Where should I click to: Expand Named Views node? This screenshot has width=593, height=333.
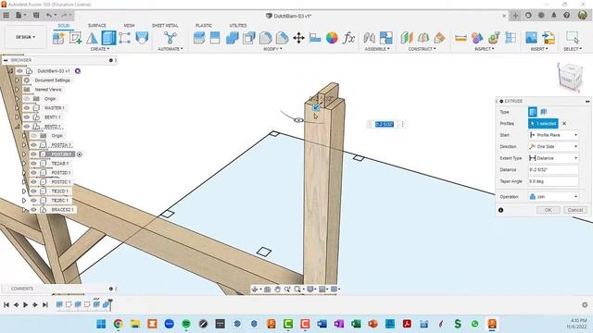pyautogui.click(x=17, y=90)
